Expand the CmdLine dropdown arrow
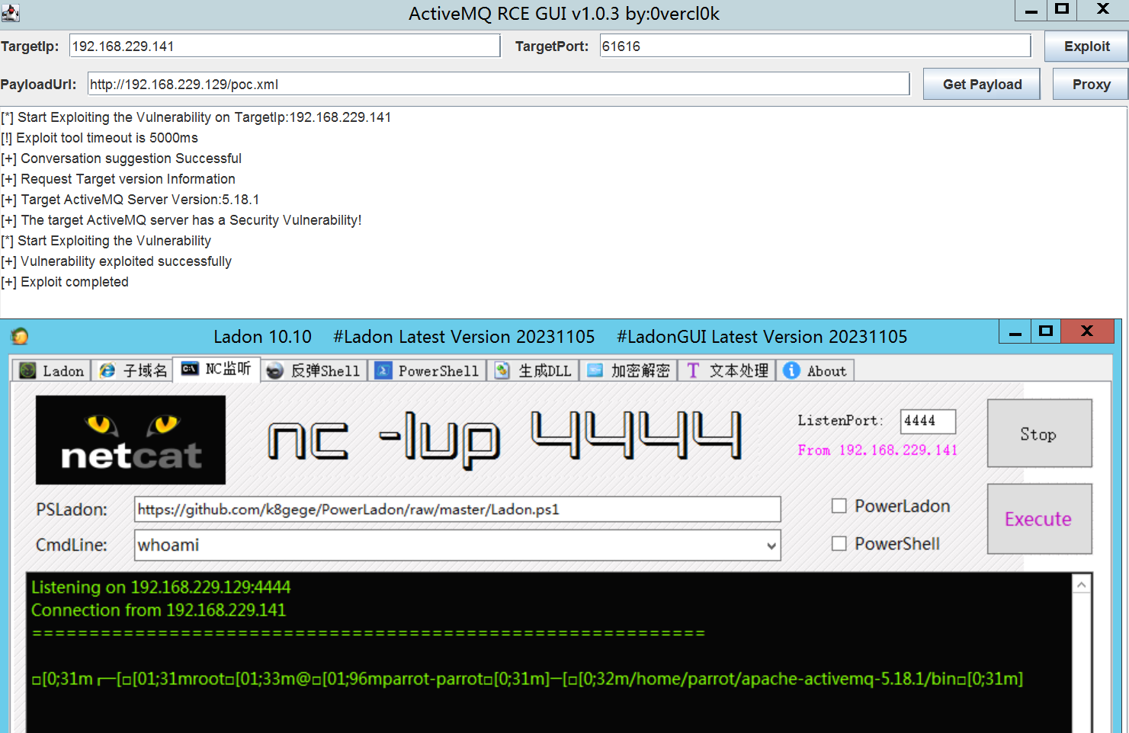The height and width of the screenshot is (733, 1129). 771,546
